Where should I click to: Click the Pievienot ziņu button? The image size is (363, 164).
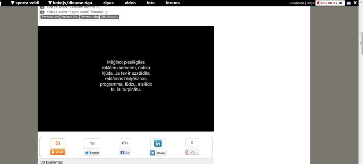(50, 17)
